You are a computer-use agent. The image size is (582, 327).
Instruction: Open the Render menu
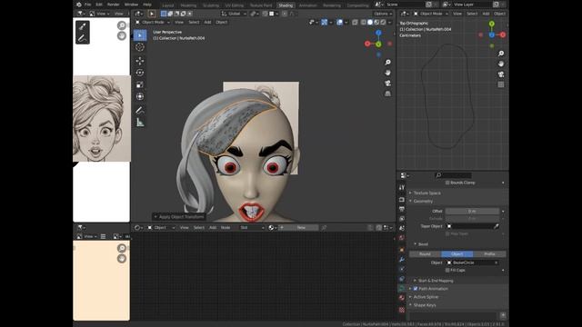click(113, 5)
